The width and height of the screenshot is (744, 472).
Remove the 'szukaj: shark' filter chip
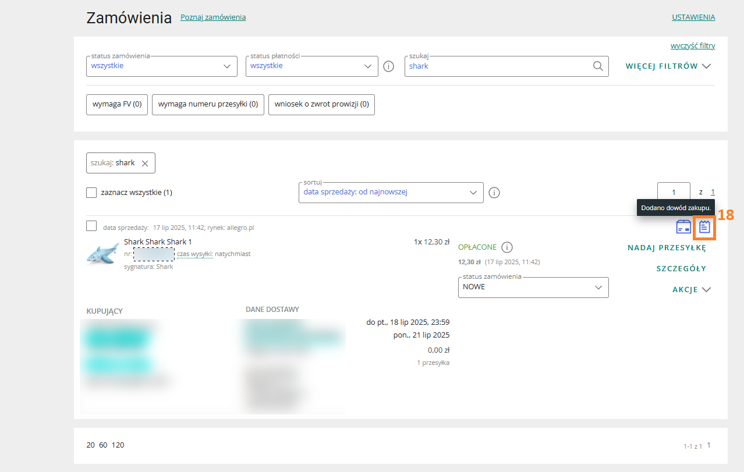pos(145,164)
